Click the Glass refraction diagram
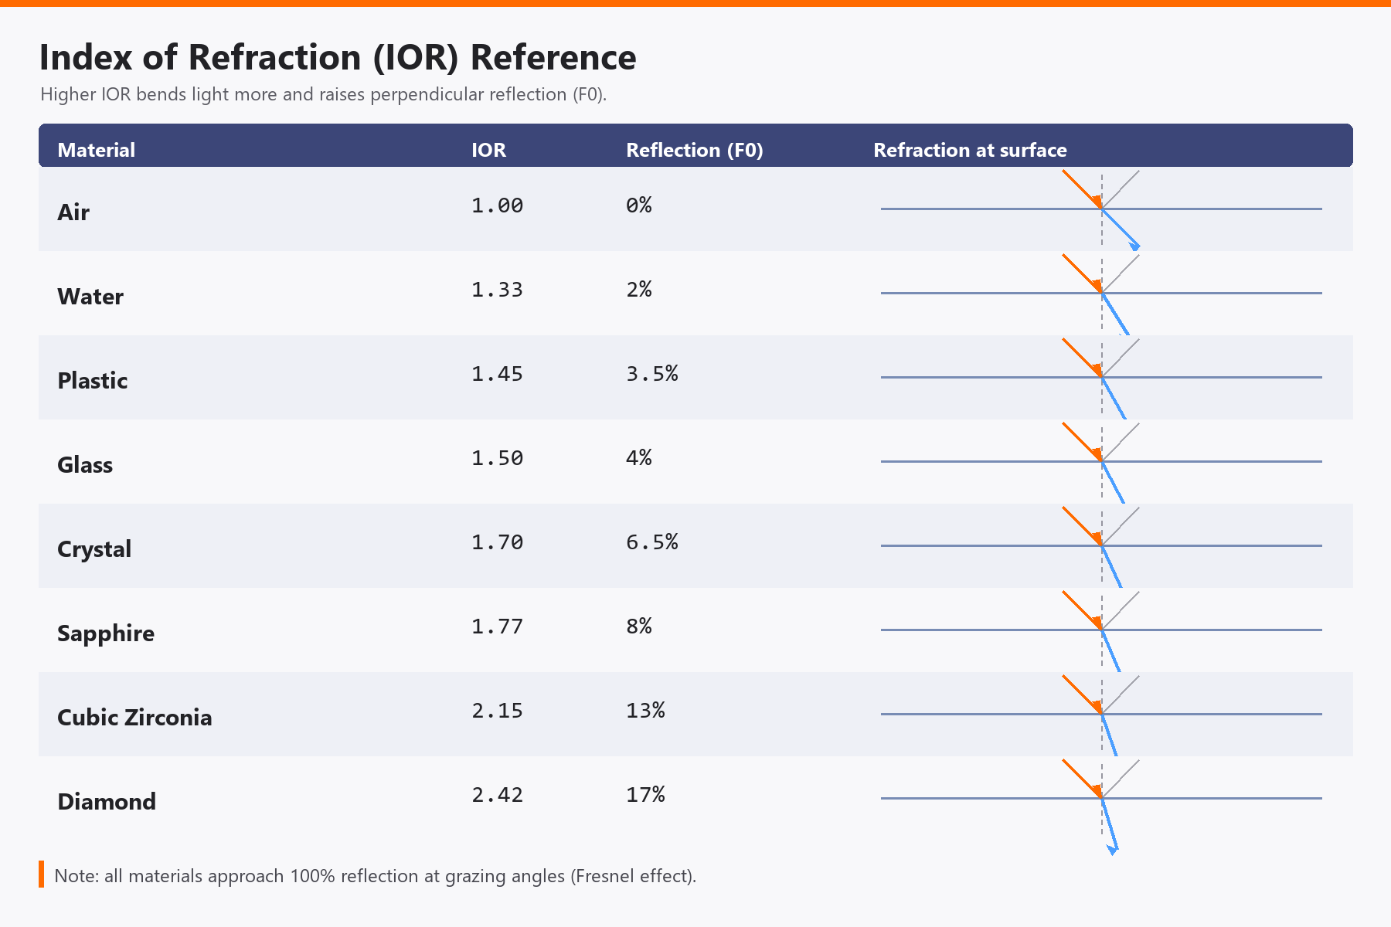The height and width of the screenshot is (927, 1391). coord(1101,462)
